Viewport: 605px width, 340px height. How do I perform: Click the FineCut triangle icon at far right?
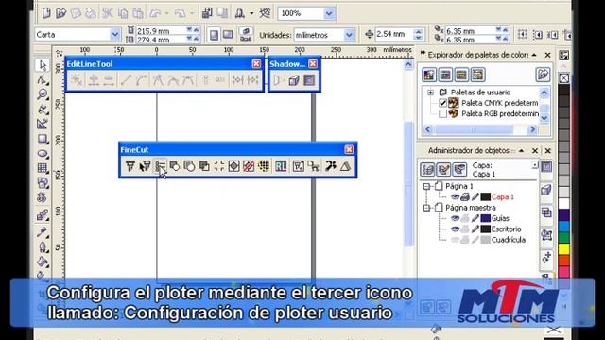[345, 166]
